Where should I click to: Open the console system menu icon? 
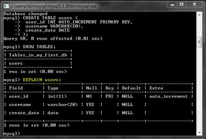[6, 6]
